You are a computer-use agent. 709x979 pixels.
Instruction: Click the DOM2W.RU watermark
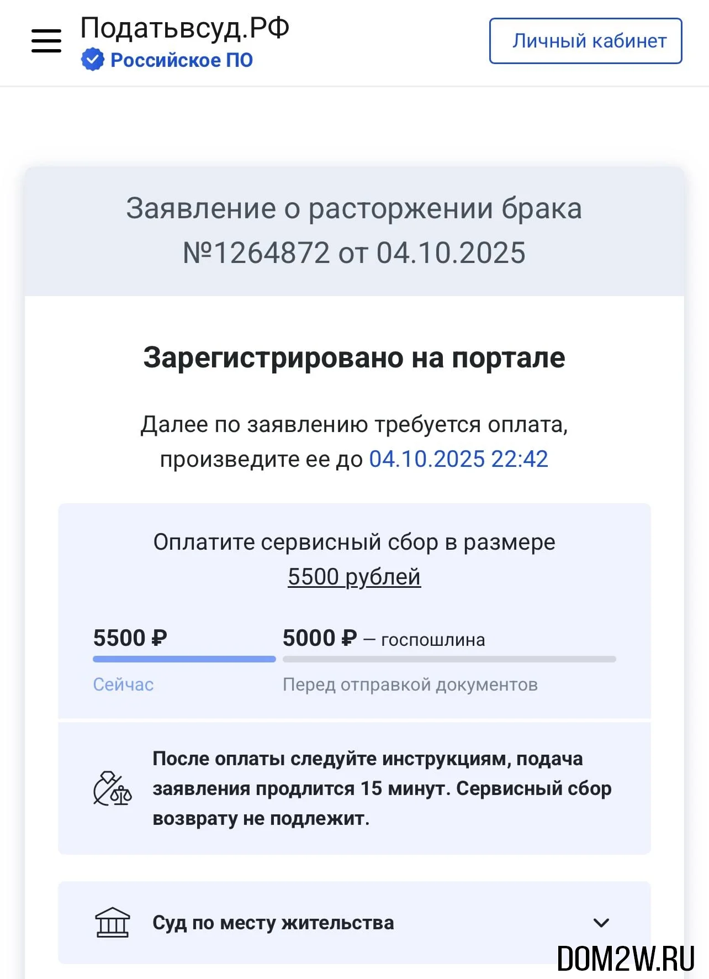tap(625, 958)
